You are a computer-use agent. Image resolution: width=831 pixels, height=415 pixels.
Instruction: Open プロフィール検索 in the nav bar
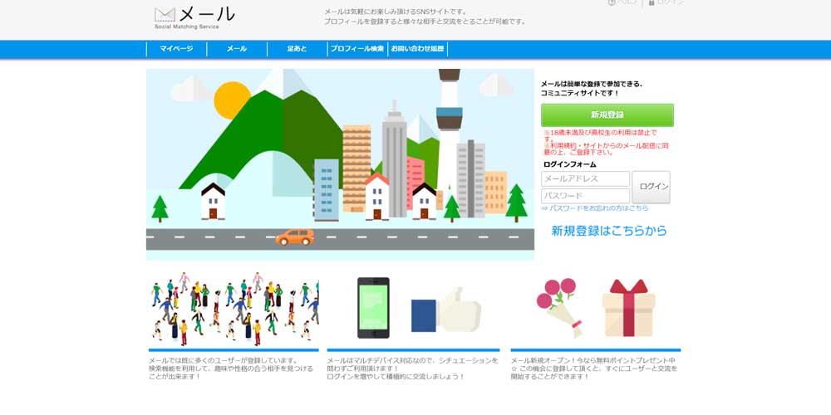(357, 49)
